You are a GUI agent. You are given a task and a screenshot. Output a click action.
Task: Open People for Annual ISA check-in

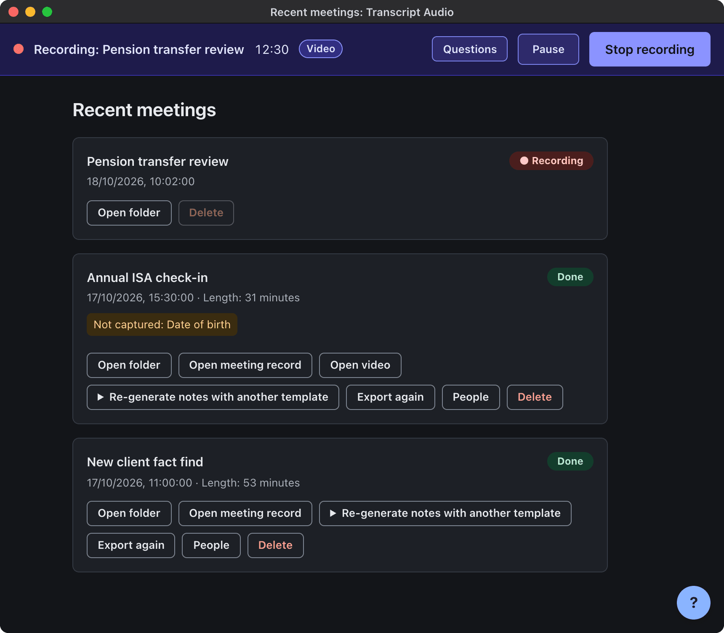click(x=471, y=397)
